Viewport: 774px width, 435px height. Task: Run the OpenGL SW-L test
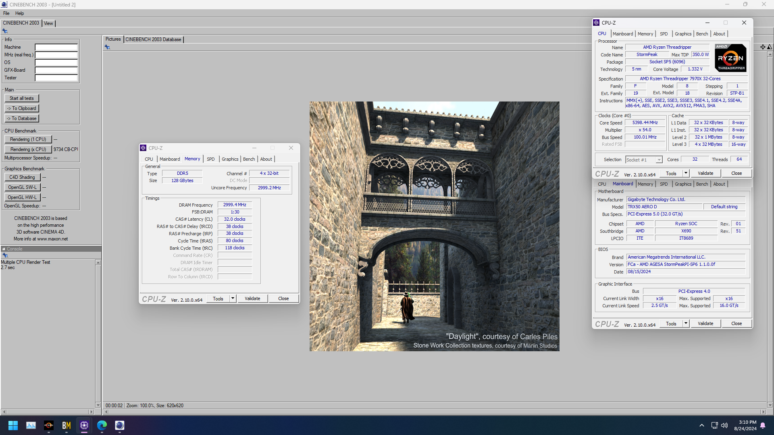coord(22,187)
